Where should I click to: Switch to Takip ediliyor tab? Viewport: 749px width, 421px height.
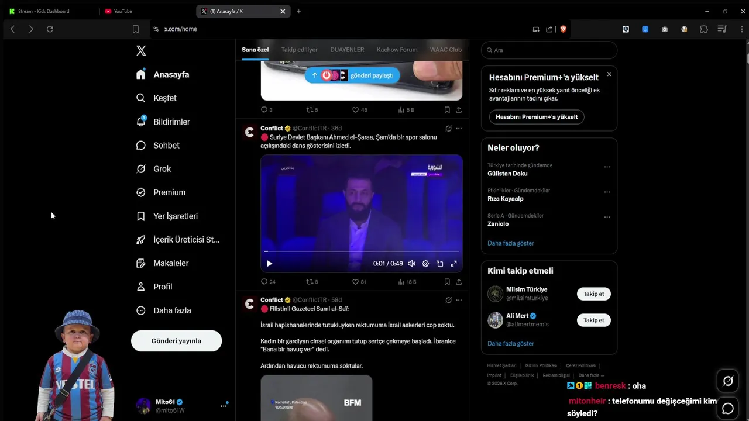pyautogui.click(x=299, y=50)
